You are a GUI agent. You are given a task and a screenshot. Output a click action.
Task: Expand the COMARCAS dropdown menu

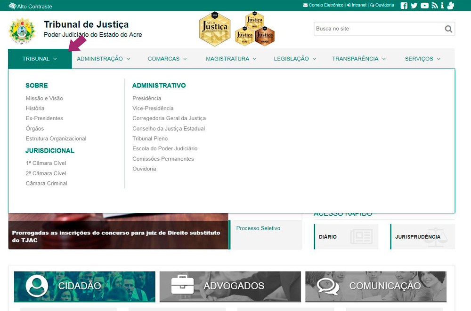[167, 59]
